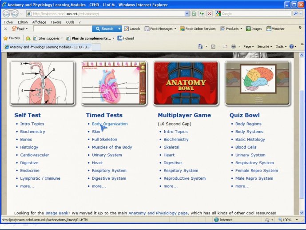Click the Foxit toolbar logo
This screenshot has height=230, width=306.
point(18,29)
